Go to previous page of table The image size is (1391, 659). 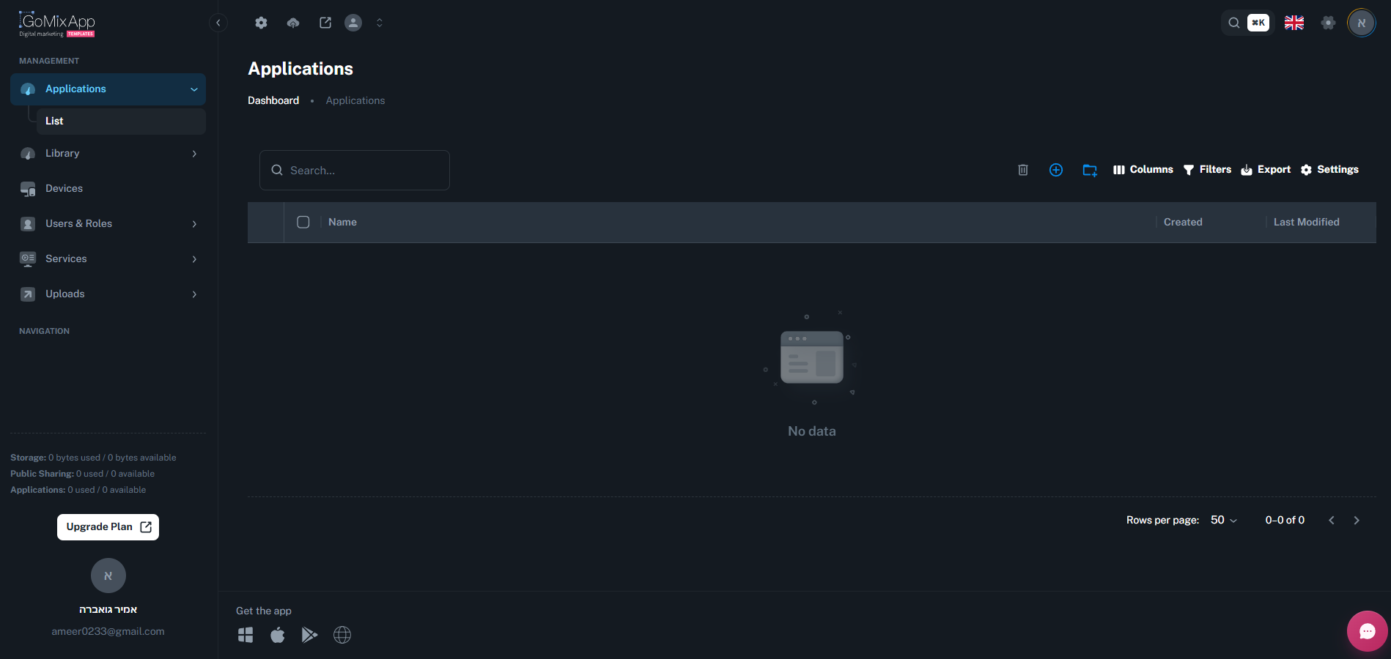click(1332, 520)
